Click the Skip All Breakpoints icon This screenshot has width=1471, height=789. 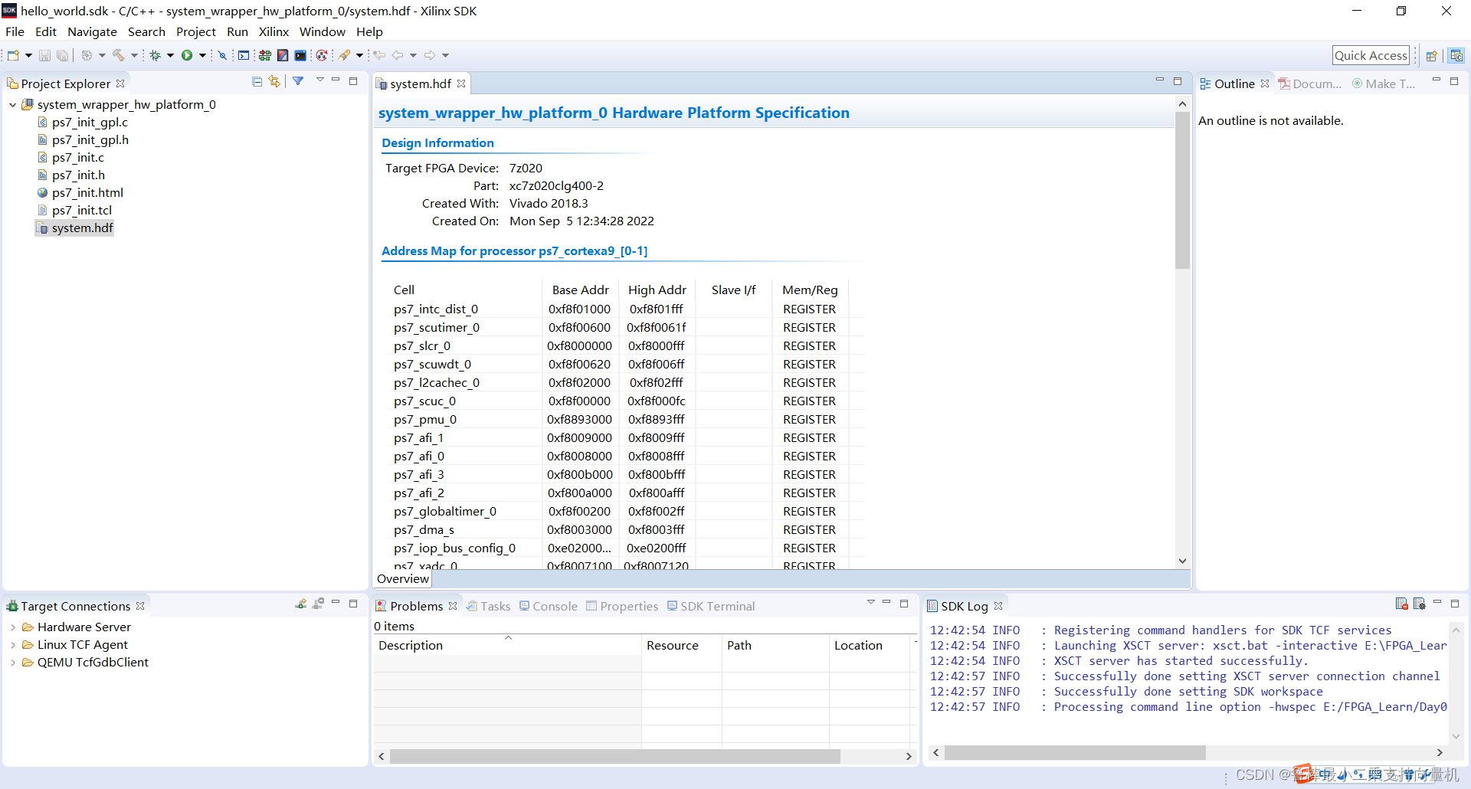click(223, 55)
